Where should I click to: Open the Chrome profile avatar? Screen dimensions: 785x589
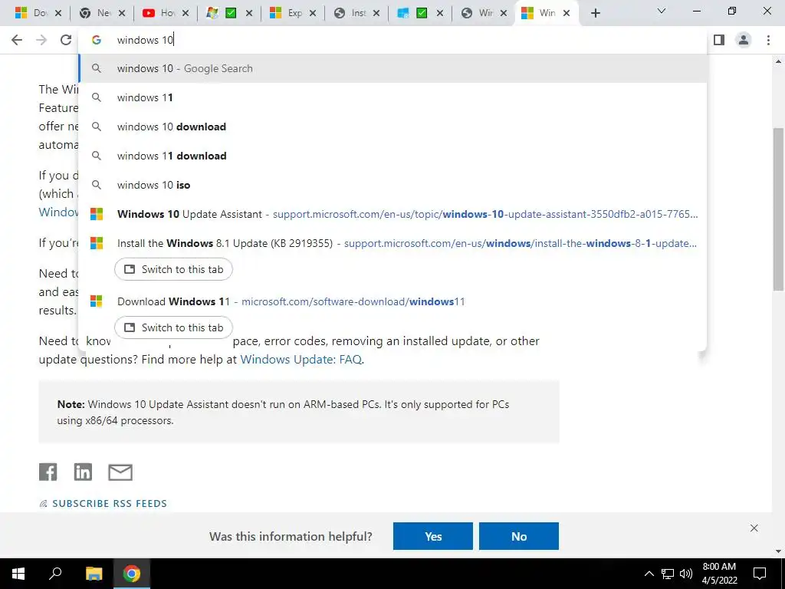pyautogui.click(x=744, y=40)
